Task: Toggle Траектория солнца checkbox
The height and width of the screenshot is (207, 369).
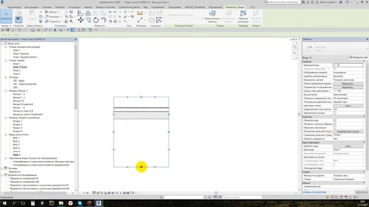Action: (x=334, y=113)
